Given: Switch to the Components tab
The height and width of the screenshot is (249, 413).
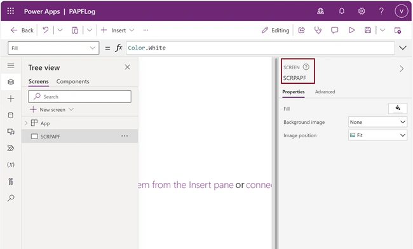Looking at the screenshot, I should (72, 81).
